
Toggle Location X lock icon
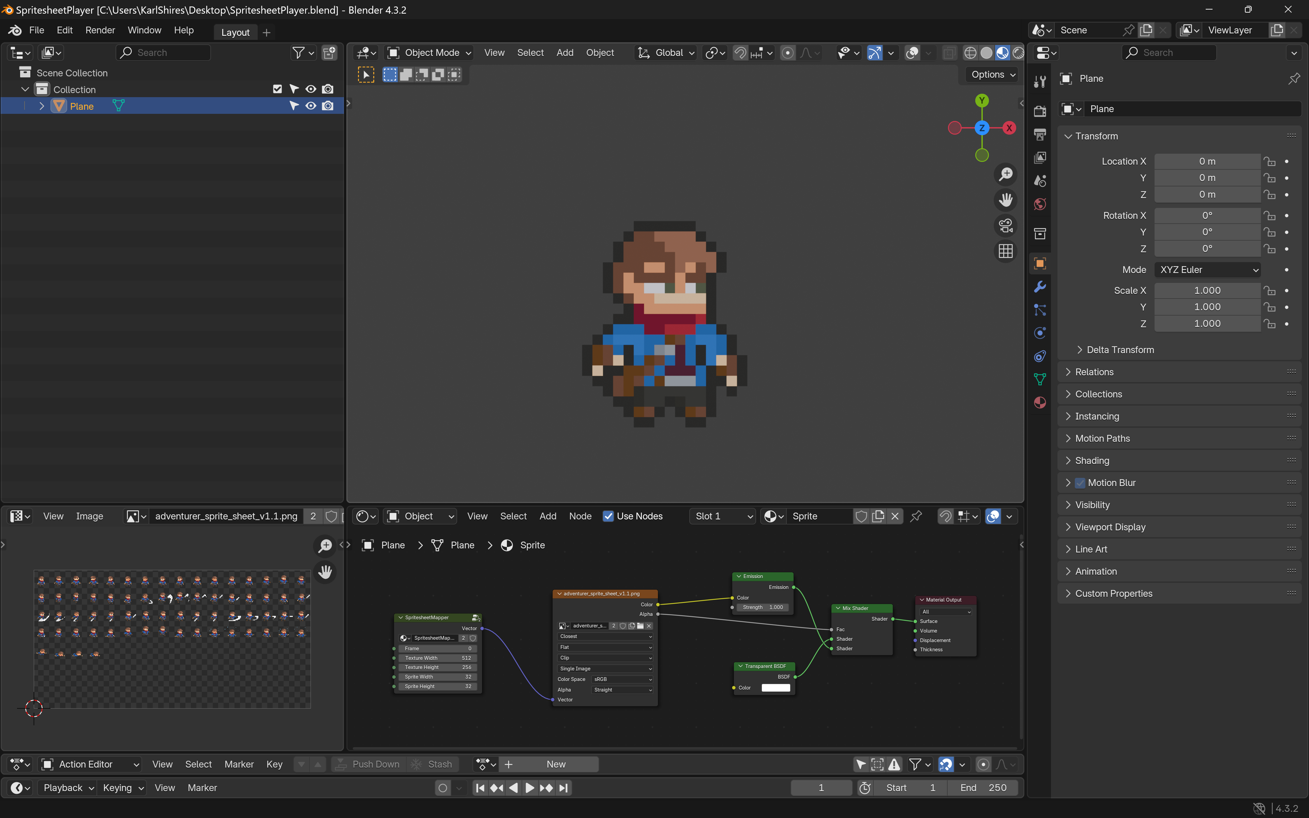tap(1269, 162)
